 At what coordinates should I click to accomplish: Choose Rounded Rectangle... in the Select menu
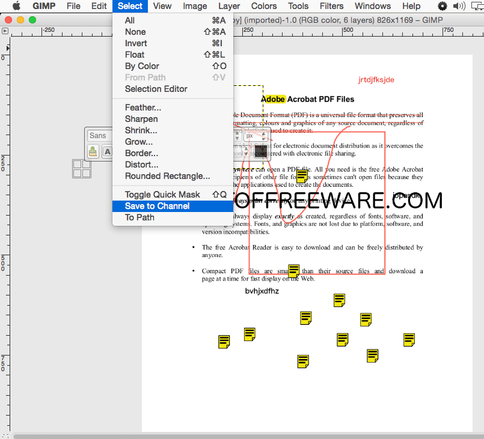point(173,176)
